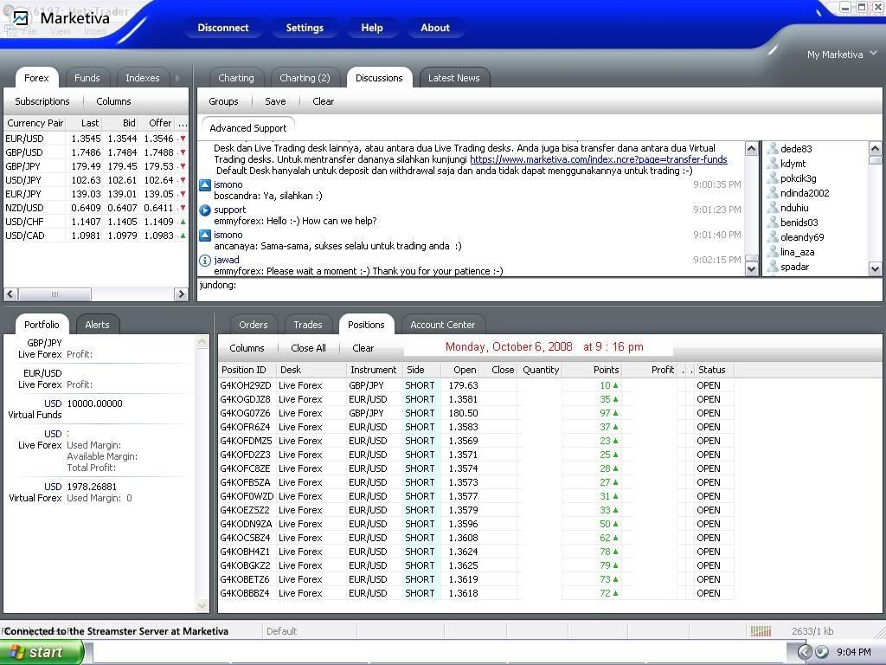Click Clear in Discussions toolbar
The image size is (886, 665).
pos(324,101)
